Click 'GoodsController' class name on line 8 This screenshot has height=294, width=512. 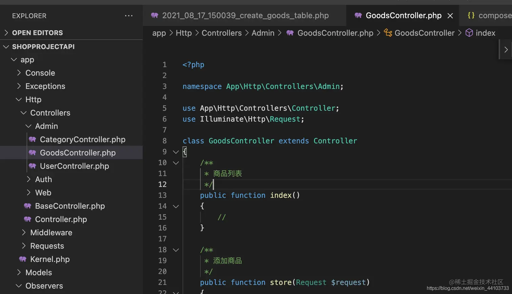[x=241, y=141]
